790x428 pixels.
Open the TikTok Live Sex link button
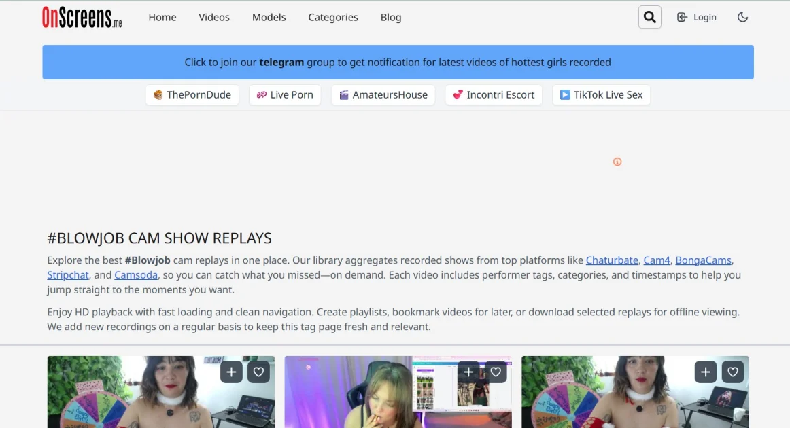(x=601, y=94)
